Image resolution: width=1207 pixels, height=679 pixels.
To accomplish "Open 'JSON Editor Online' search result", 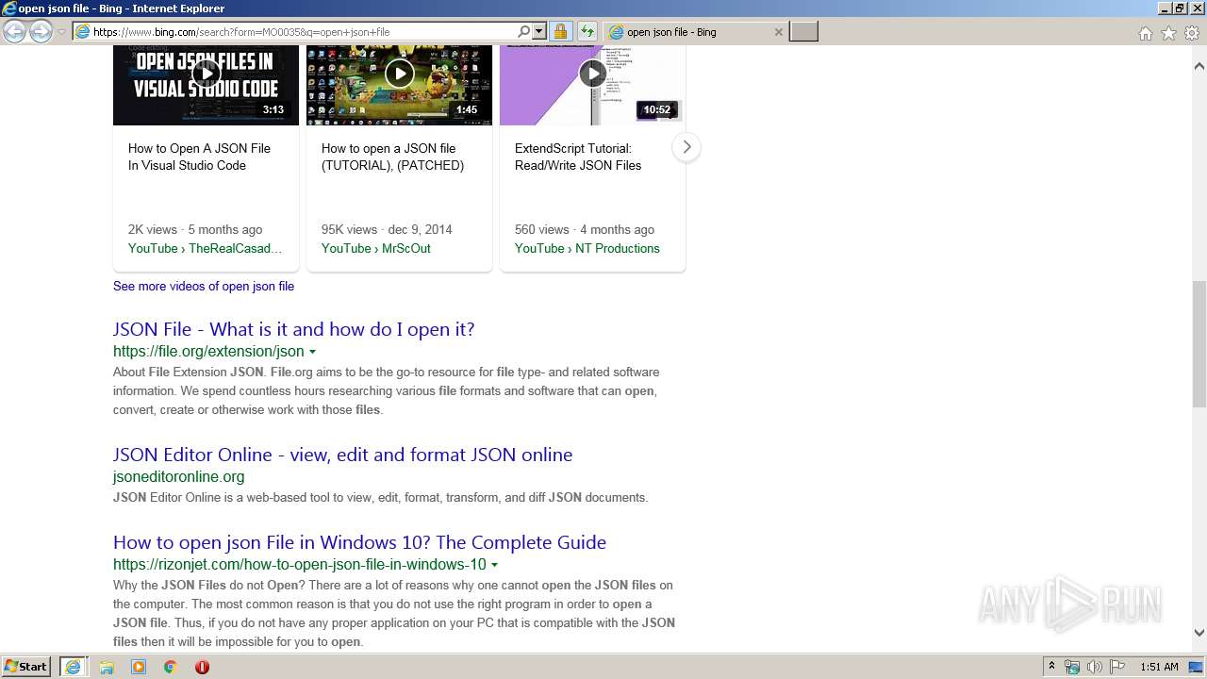I will (x=343, y=455).
